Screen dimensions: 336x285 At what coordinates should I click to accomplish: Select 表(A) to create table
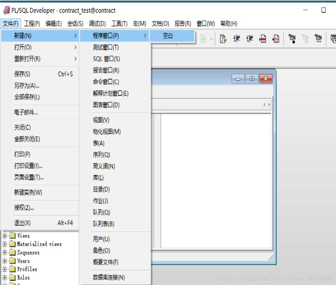click(x=115, y=143)
